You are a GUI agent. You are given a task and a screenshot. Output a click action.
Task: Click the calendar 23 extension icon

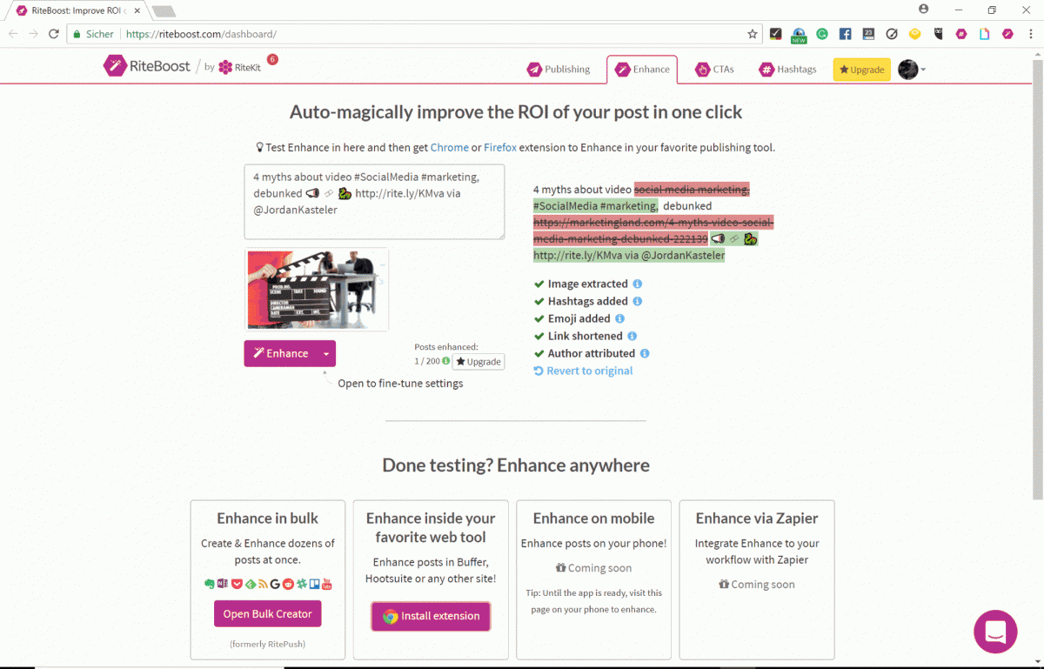tap(868, 34)
